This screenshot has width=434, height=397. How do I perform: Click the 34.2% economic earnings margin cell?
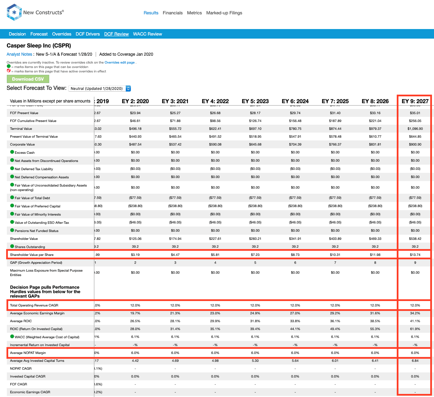coord(415,313)
